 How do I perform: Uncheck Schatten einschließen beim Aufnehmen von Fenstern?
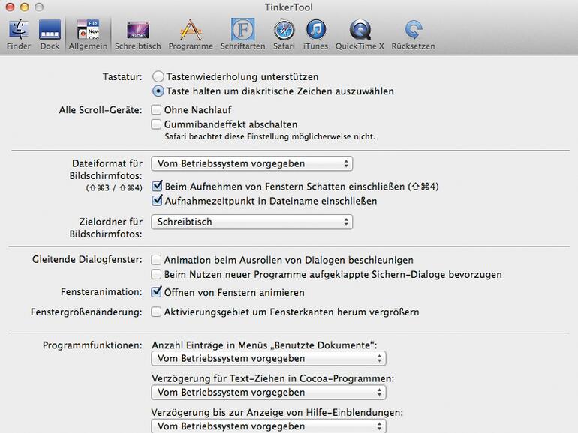(x=157, y=186)
